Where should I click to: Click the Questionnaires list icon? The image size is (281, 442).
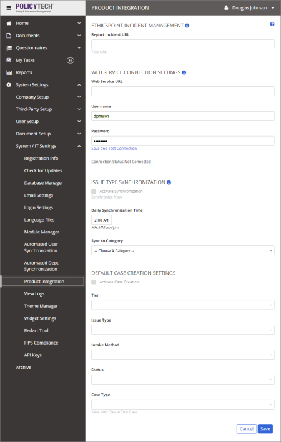[9, 48]
